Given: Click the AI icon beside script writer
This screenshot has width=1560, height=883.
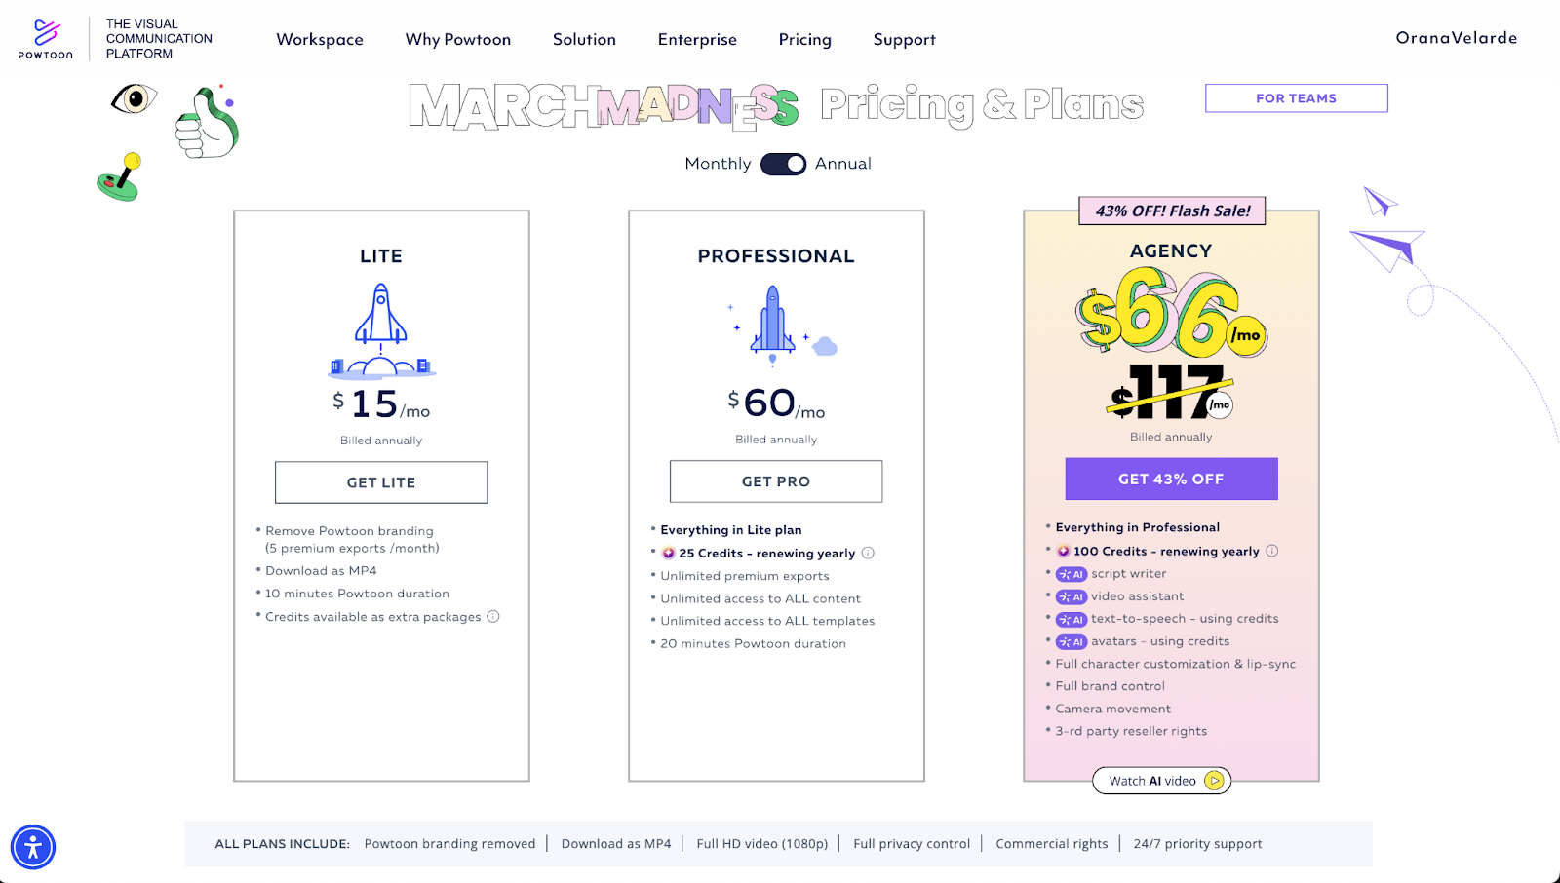Looking at the screenshot, I should (1072, 574).
